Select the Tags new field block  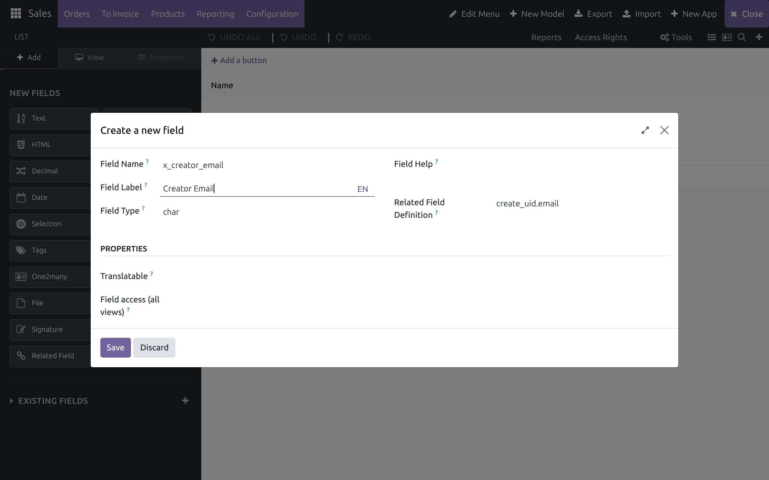pyautogui.click(x=50, y=250)
